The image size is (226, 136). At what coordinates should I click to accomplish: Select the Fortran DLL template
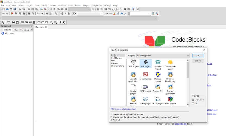(x=158, y=88)
